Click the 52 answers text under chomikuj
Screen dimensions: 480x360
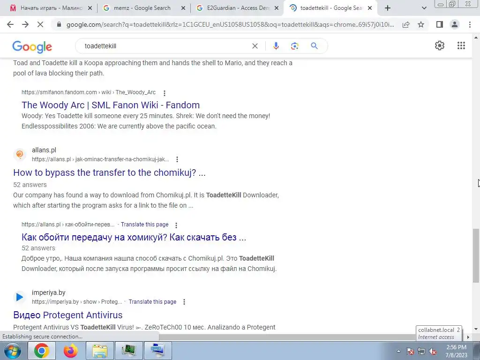click(30, 185)
